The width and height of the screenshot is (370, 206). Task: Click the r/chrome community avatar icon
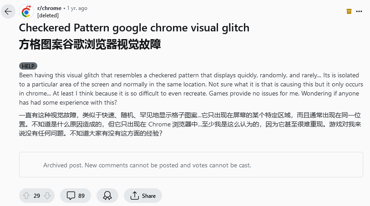(x=26, y=11)
